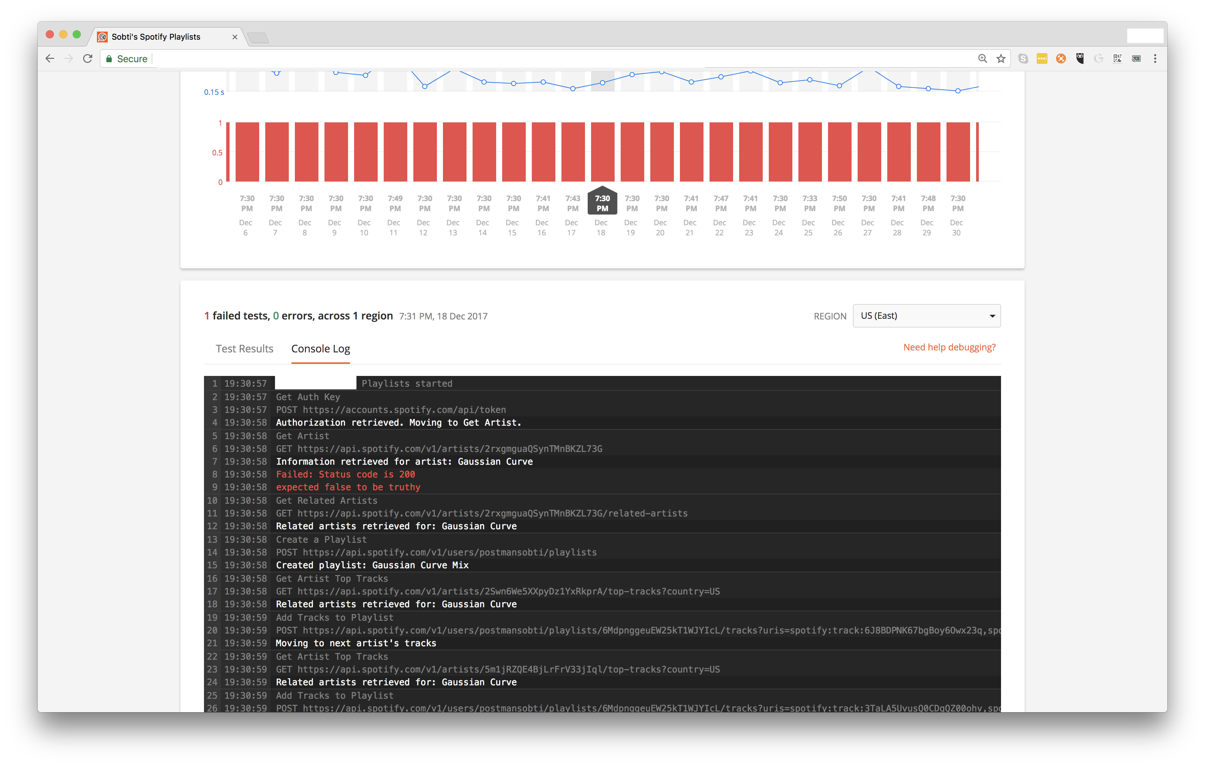Click the zoom magnifier in the address bar
1205x766 pixels.
click(x=982, y=59)
